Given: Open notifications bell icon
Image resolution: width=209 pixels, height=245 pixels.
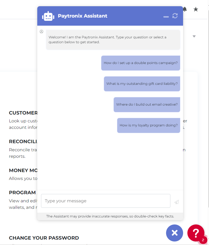Looking at the screenshot, I should (x=185, y=9).
